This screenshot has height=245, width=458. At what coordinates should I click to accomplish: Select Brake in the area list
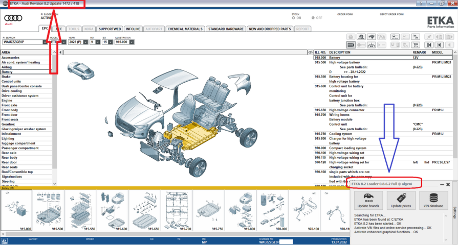pyautogui.click(x=26, y=77)
